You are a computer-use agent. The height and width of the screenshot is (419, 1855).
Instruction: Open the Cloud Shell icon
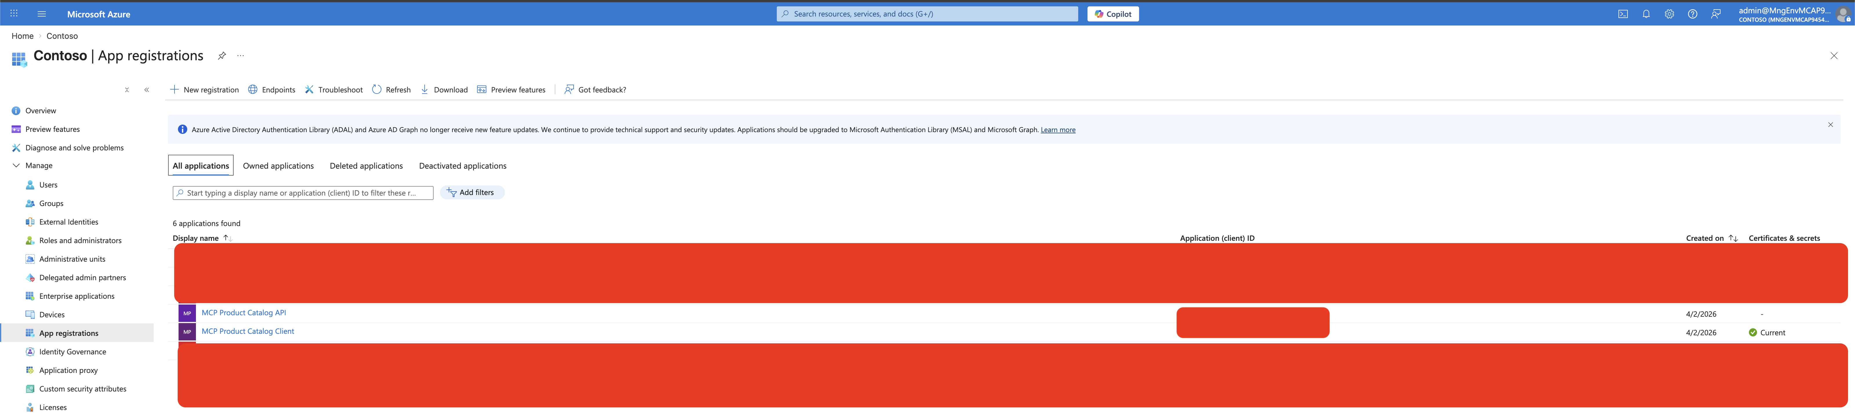click(1623, 14)
